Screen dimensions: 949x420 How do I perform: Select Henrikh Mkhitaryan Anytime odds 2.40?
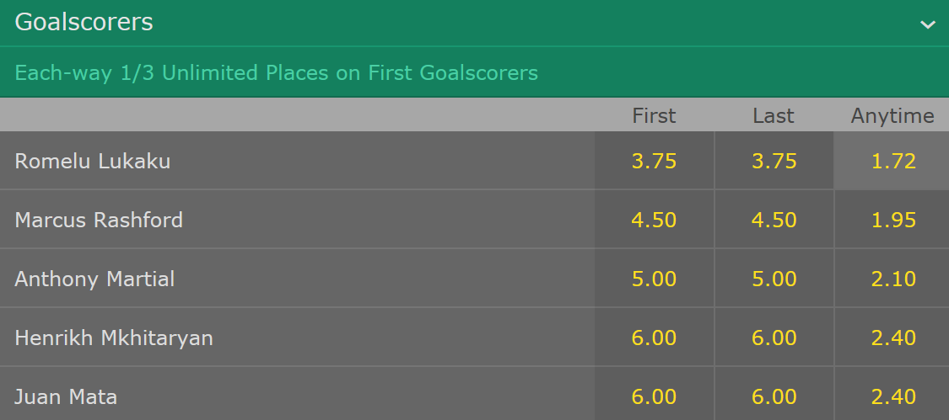click(892, 337)
